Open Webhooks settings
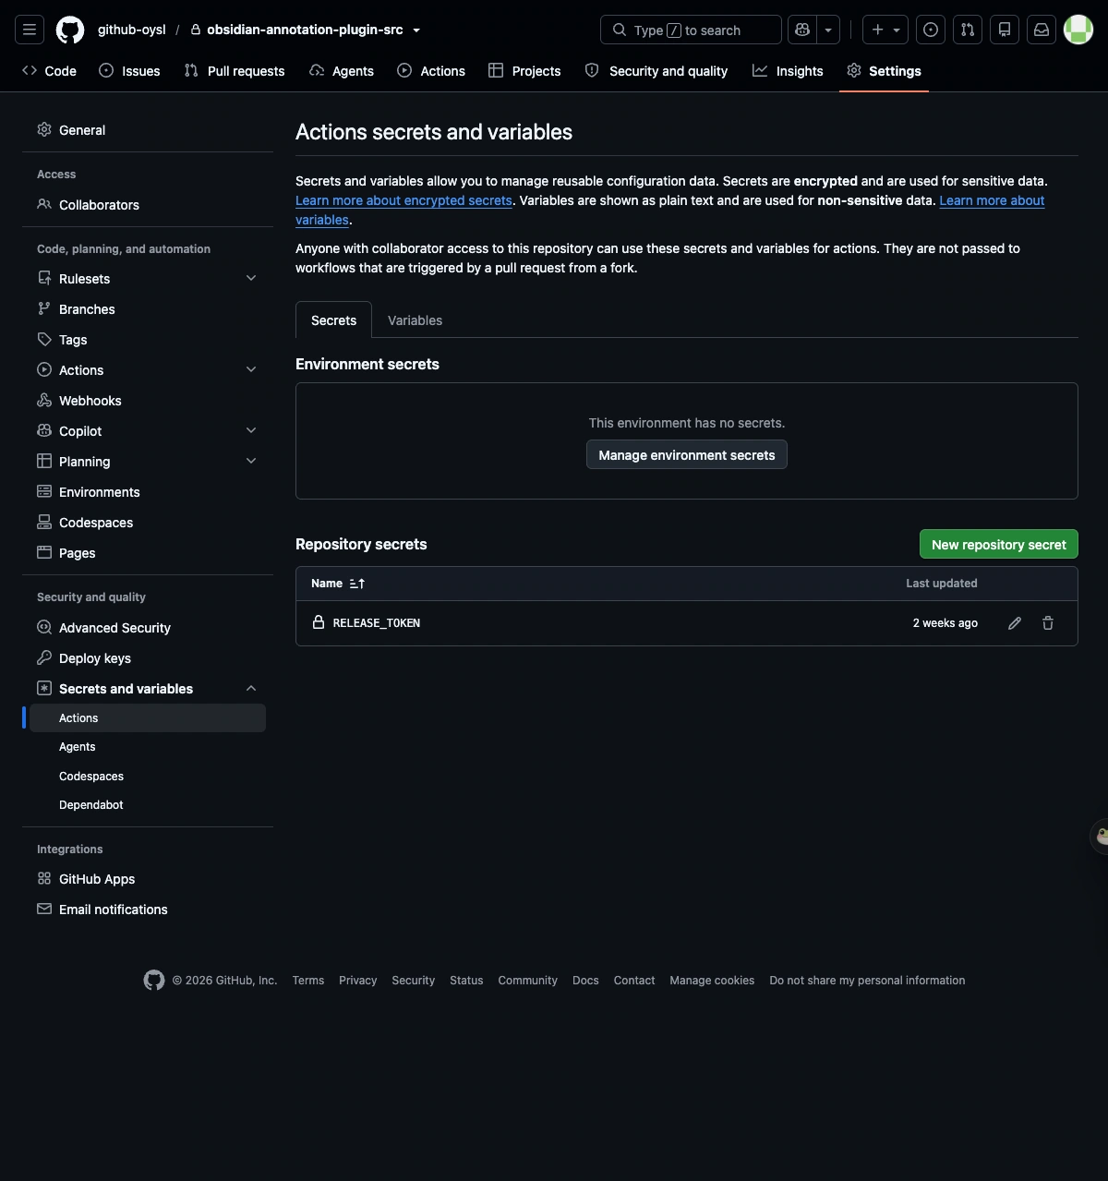Screen dimensions: 1108x1181 pos(148,401)
